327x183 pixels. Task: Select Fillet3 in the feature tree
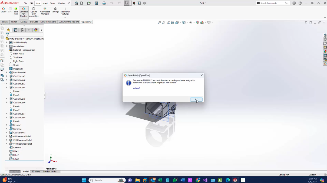16,159
